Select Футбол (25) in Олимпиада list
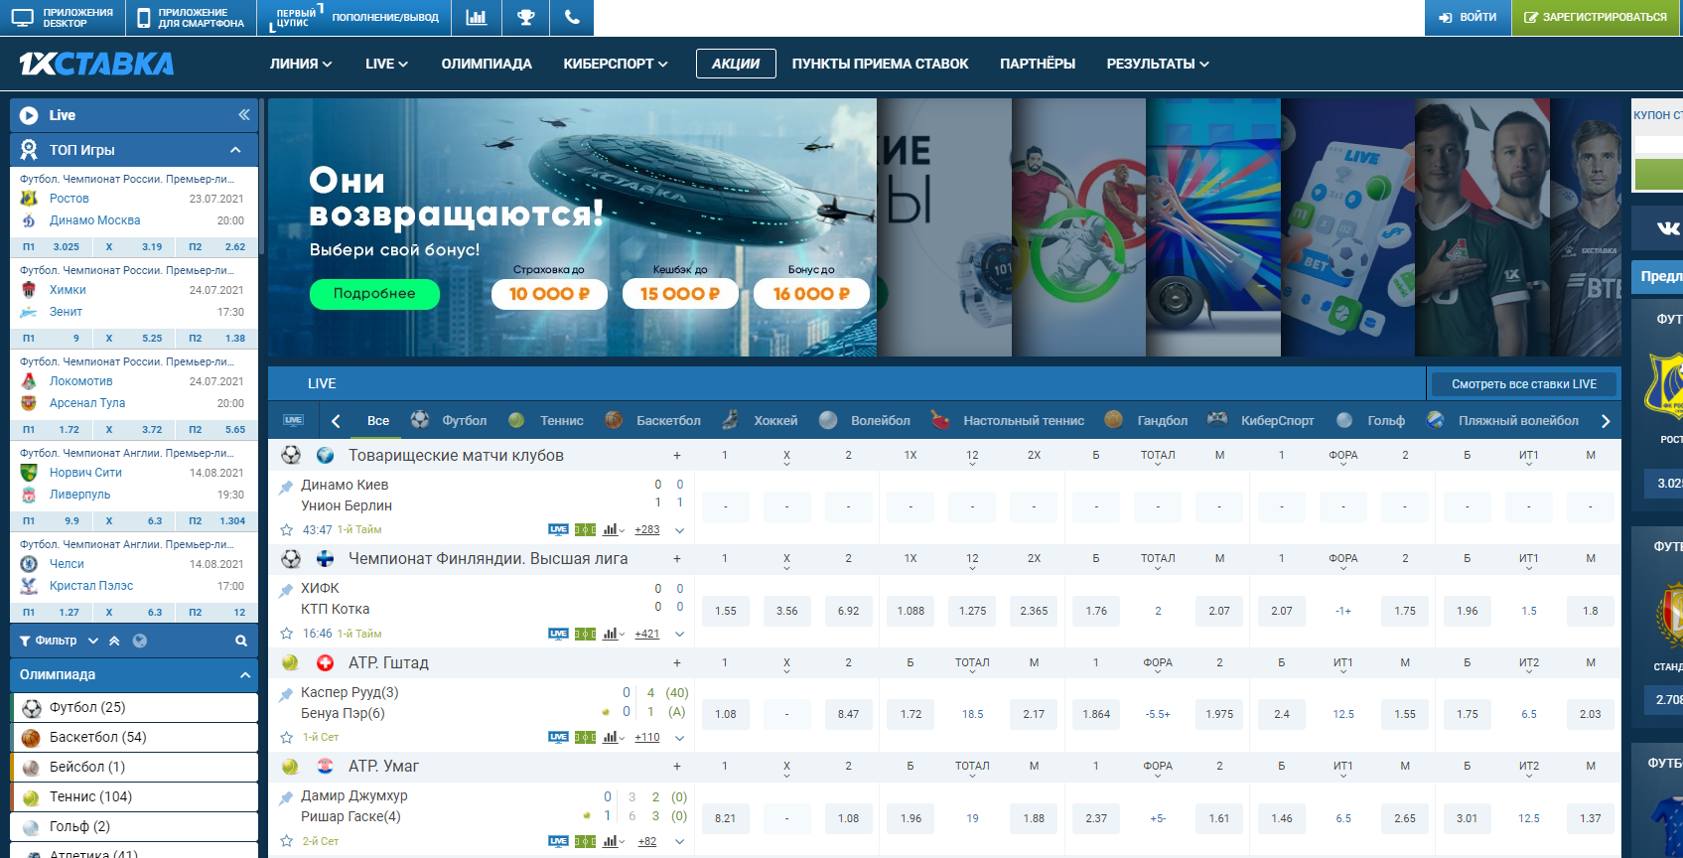Image resolution: width=1683 pixels, height=858 pixels. pos(135,708)
